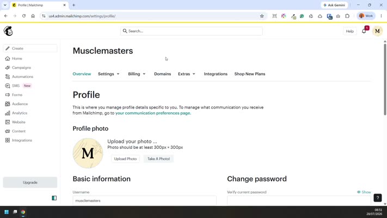The height and width of the screenshot is (218, 387).
Task: Collapse sidebar using the panel toggle icon
Action: 54,198
